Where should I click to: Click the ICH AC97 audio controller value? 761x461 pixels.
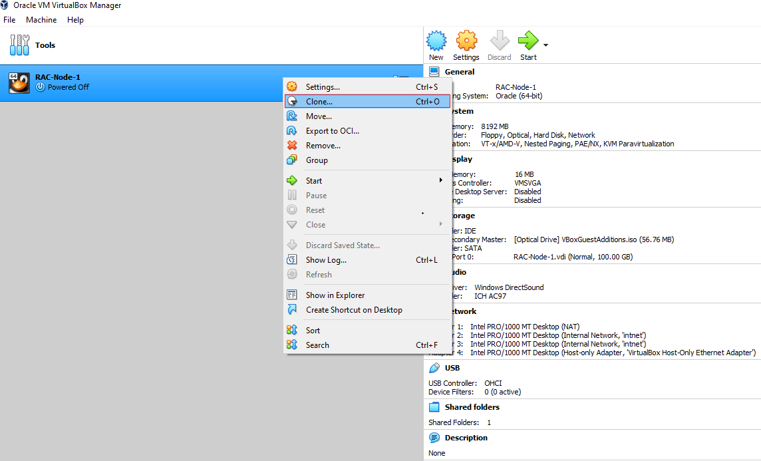tap(490, 296)
